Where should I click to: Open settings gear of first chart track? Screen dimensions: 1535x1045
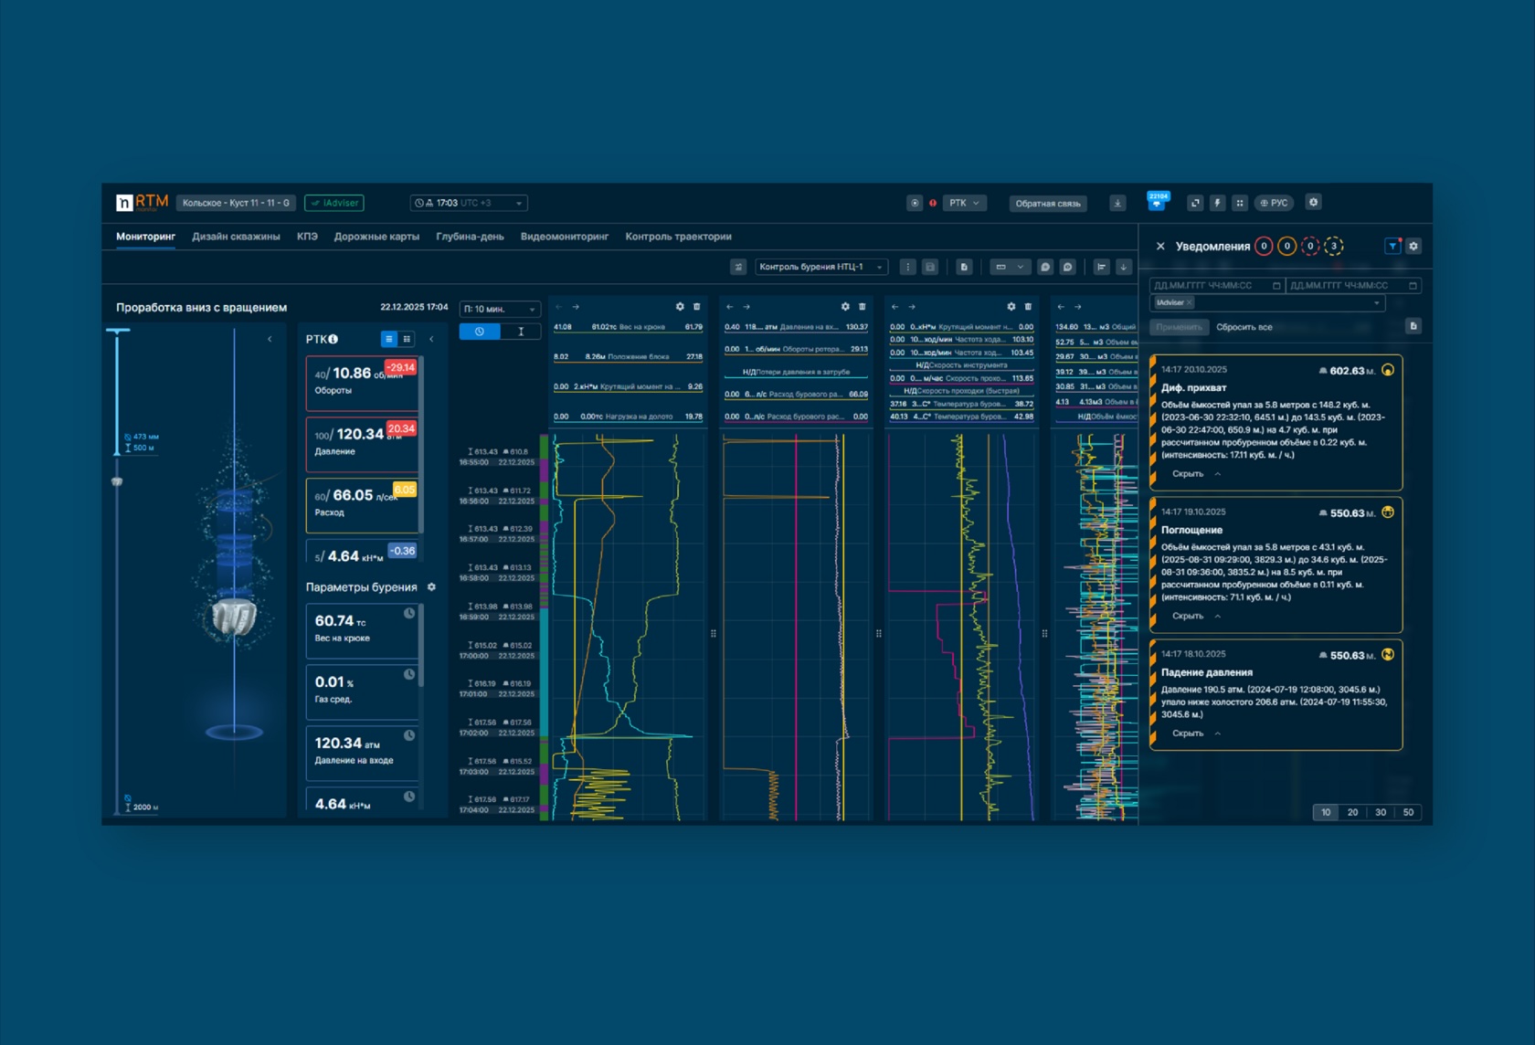coord(680,307)
